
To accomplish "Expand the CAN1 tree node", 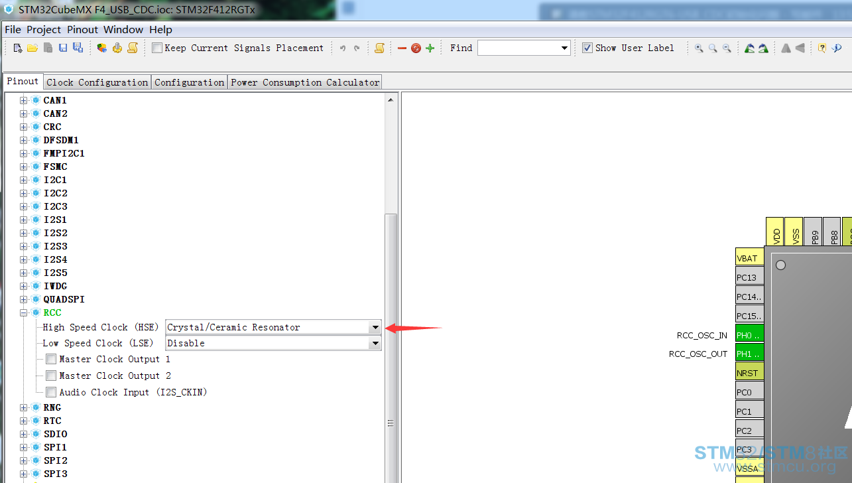I will [x=24, y=100].
